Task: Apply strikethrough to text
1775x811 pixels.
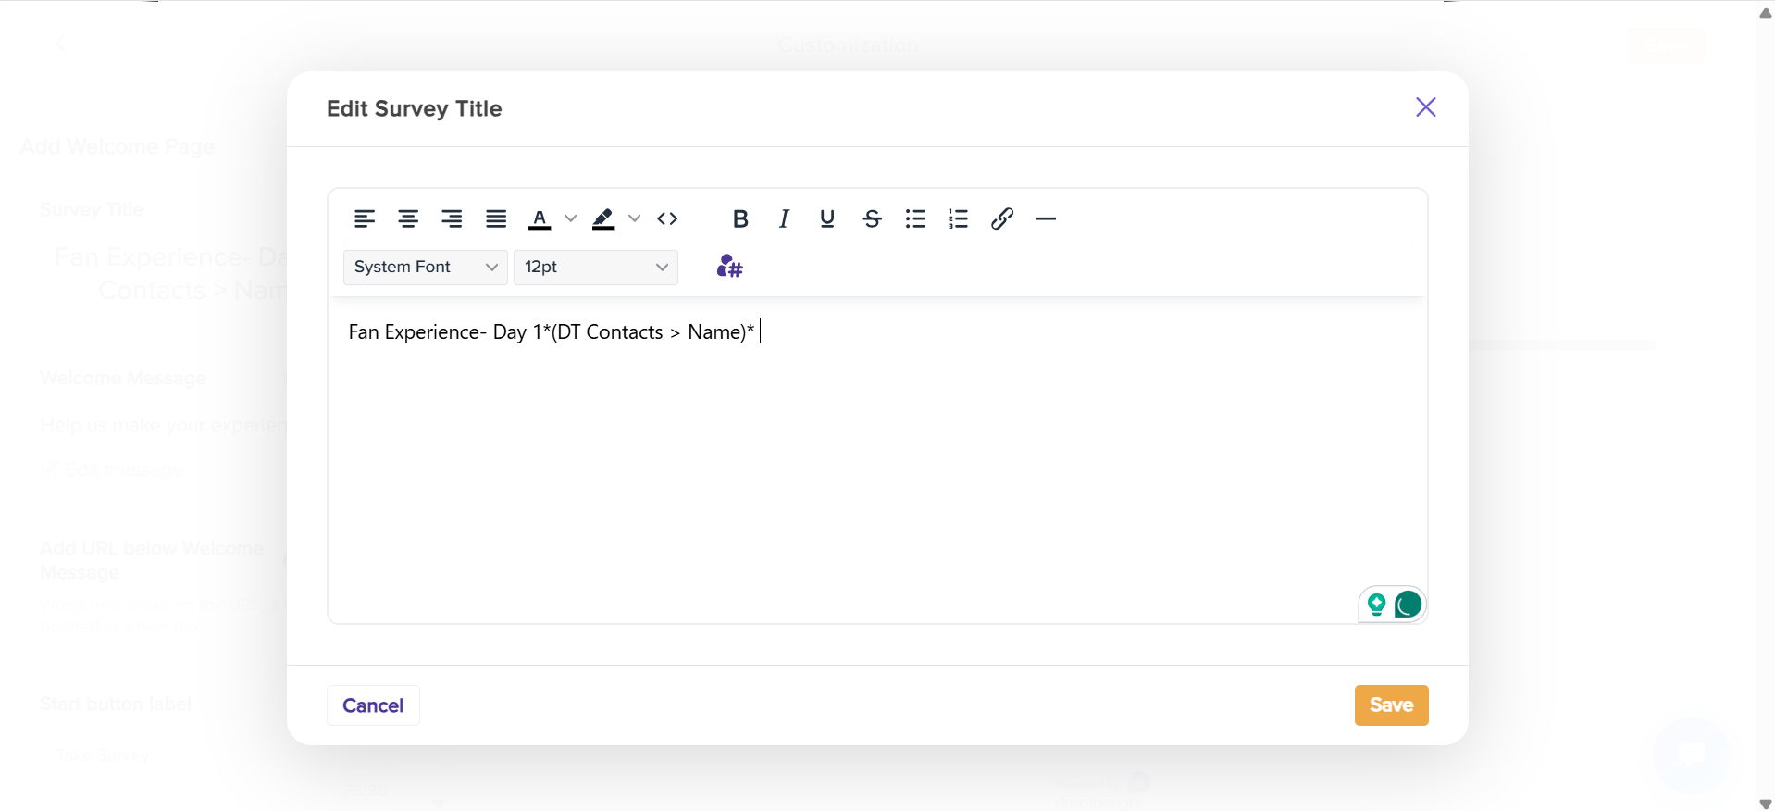Action: pos(872,219)
